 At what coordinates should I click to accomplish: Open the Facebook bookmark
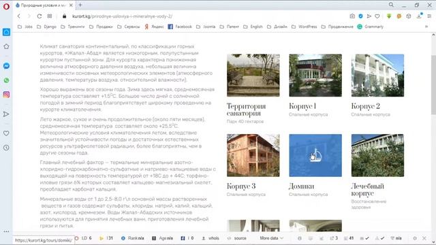click(x=180, y=27)
